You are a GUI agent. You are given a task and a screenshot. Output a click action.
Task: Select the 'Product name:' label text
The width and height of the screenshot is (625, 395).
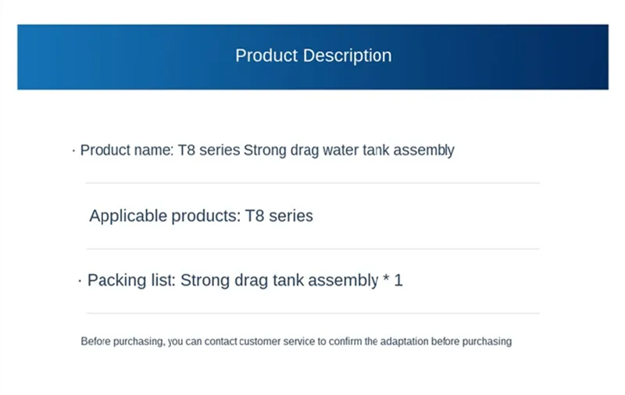coord(127,150)
